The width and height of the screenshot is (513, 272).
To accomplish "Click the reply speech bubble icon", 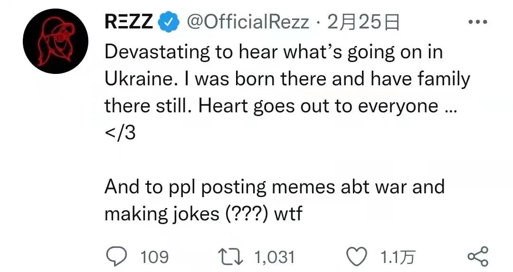I will 114,256.
